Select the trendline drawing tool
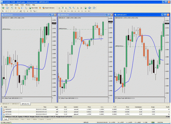The height and width of the screenshot is (124, 171). 17,11
